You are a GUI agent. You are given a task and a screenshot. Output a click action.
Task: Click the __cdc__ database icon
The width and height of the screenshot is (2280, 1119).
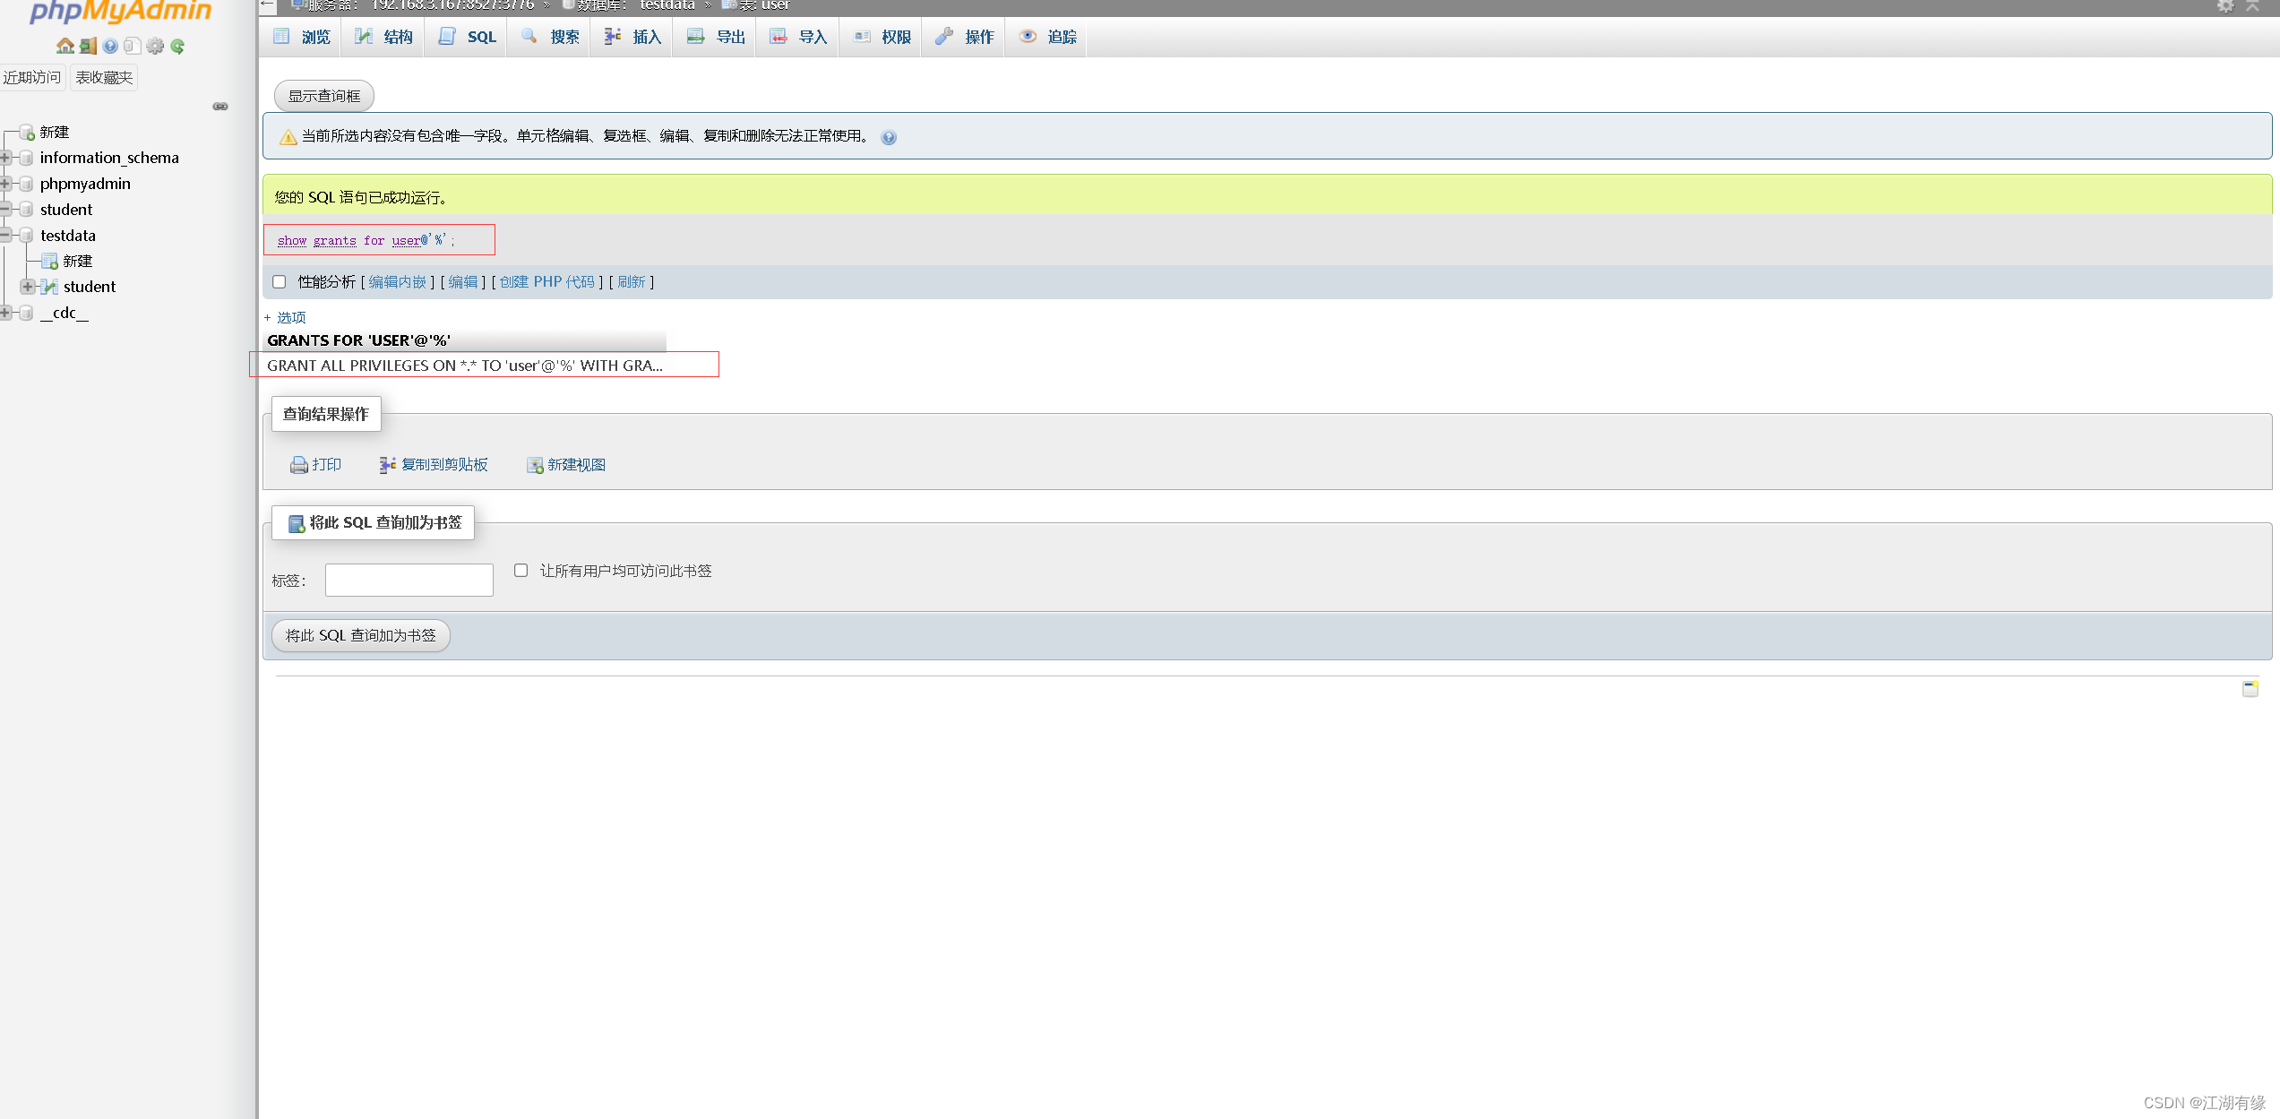[x=27, y=313]
